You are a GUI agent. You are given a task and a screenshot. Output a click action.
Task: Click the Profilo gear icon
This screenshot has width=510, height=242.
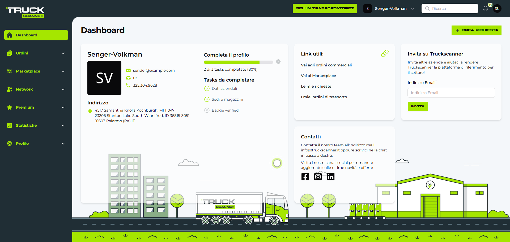pos(10,143)
